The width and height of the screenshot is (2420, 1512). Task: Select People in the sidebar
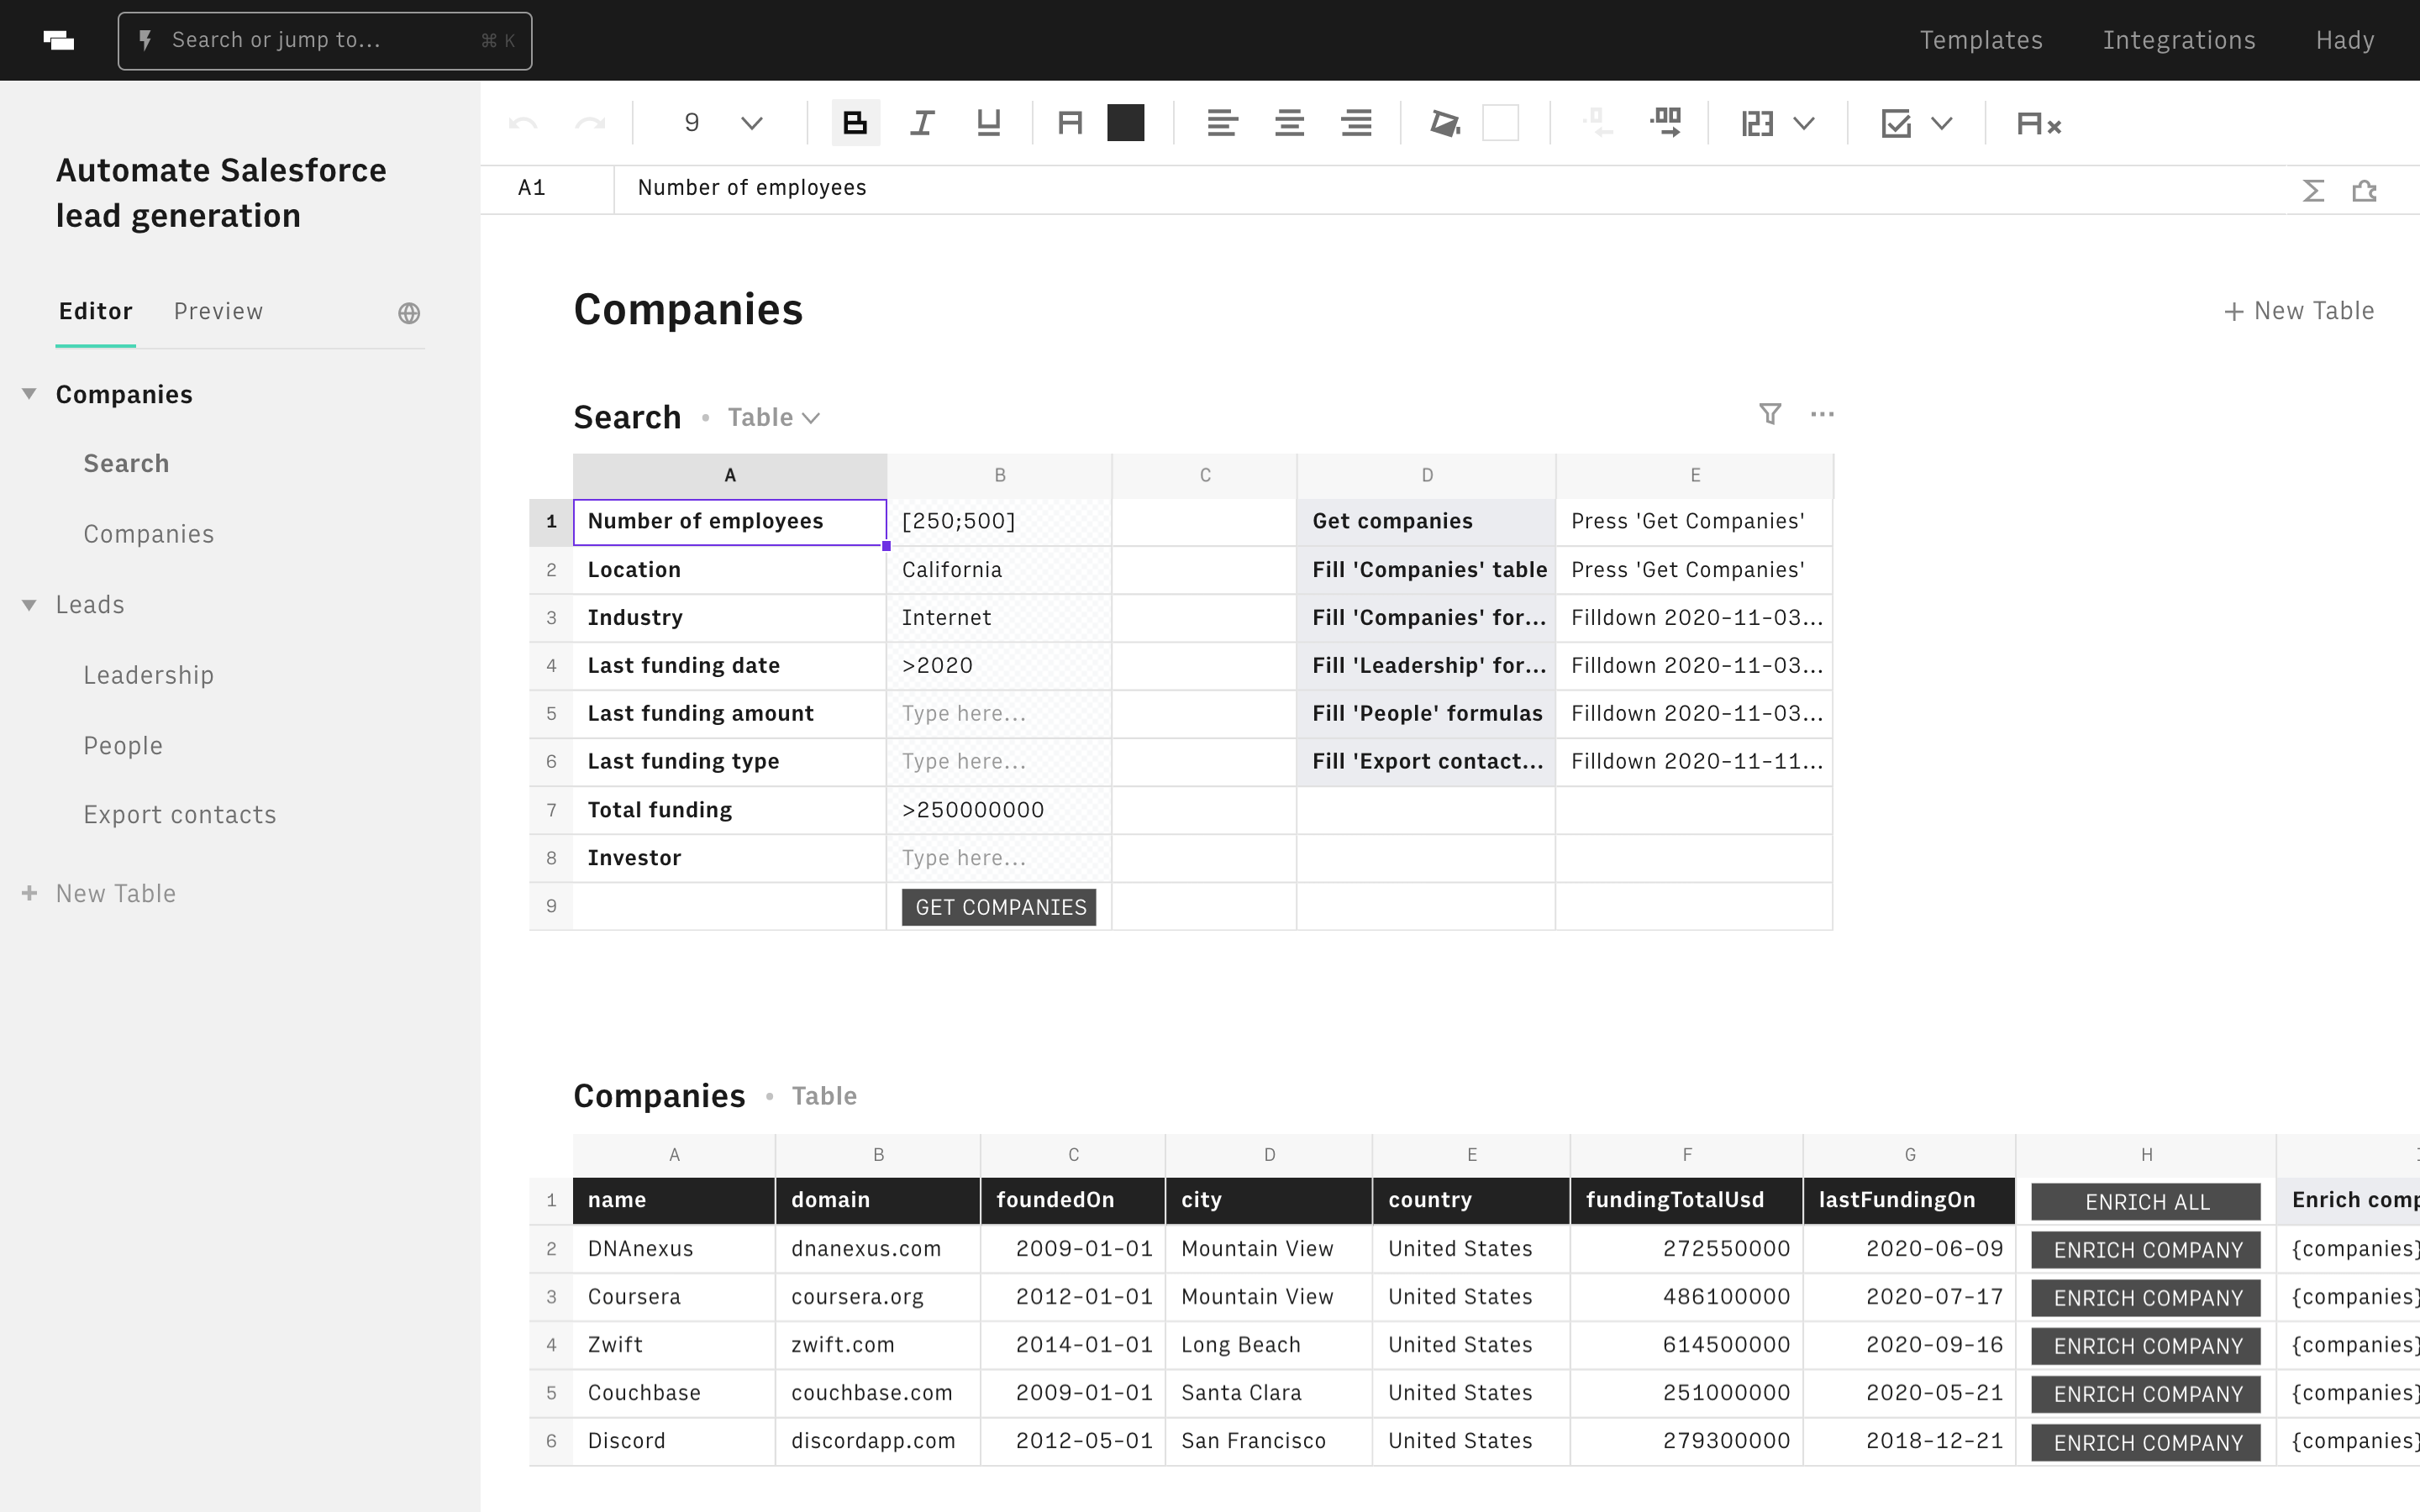[x=123, y=746]
